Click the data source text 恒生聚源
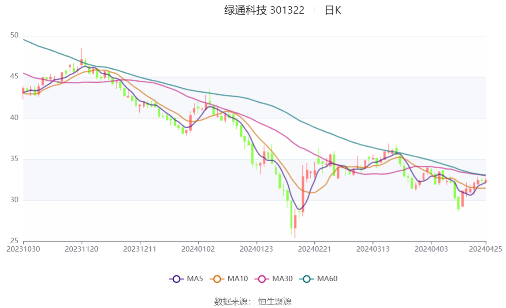 click(x=275, y=302)
